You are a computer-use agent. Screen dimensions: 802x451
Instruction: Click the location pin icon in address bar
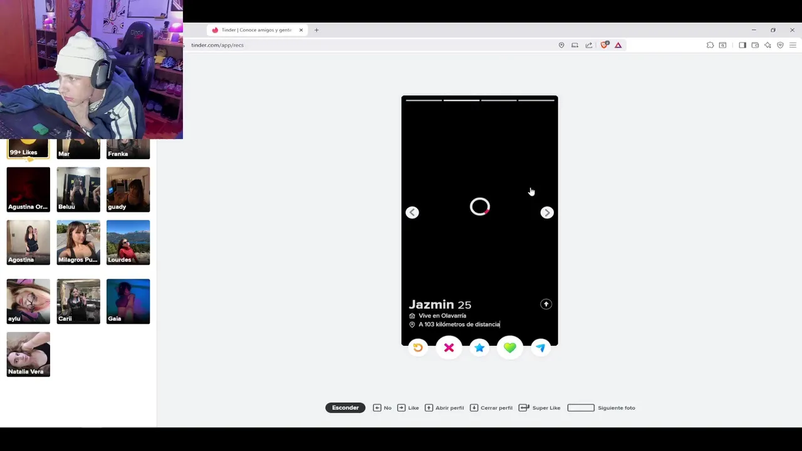tap(561, 45)
